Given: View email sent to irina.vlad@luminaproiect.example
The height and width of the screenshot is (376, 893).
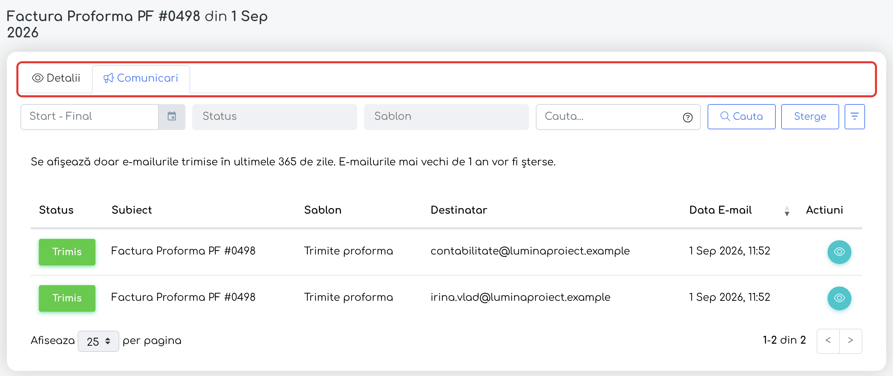Looking at the screenshot, I should (839, 298).
